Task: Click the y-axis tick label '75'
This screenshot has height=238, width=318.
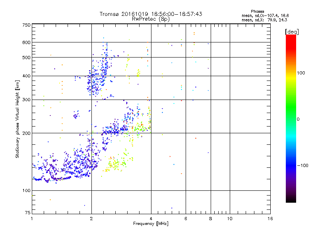Action: point(27,213)
